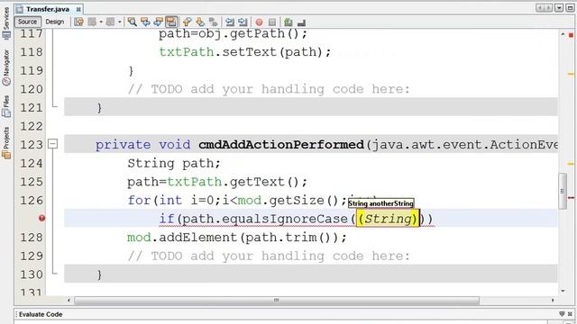The image size is (577, 324).
Task: Click the horizontal scrollbar thumb
Action: click(277, 301)
